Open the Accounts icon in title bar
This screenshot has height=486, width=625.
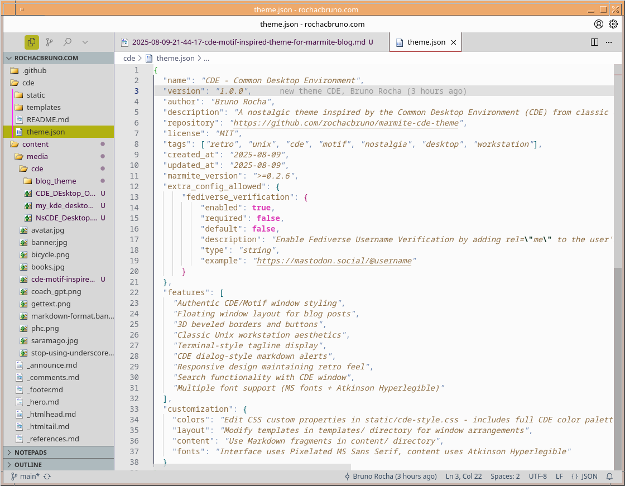[x=598, y=24]
